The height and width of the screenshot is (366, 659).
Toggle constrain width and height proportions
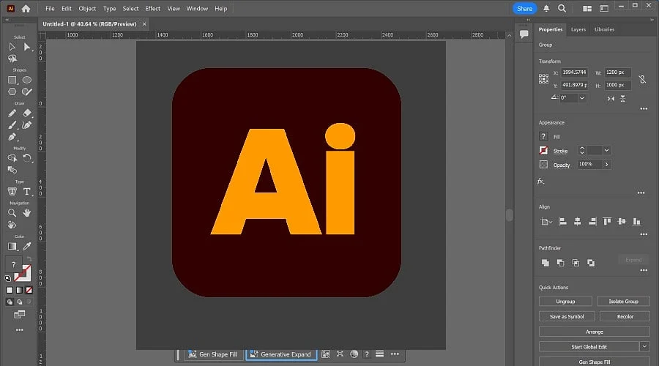pos(642,79)
